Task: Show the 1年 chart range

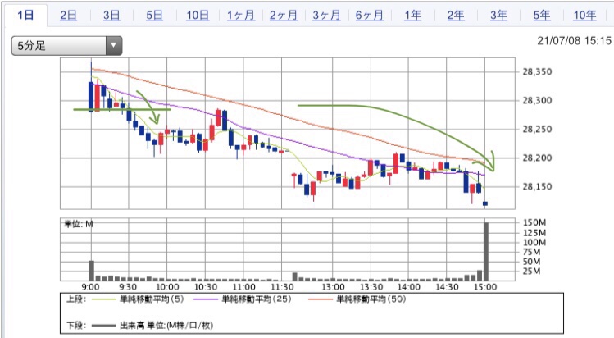Action: (412, 16)
